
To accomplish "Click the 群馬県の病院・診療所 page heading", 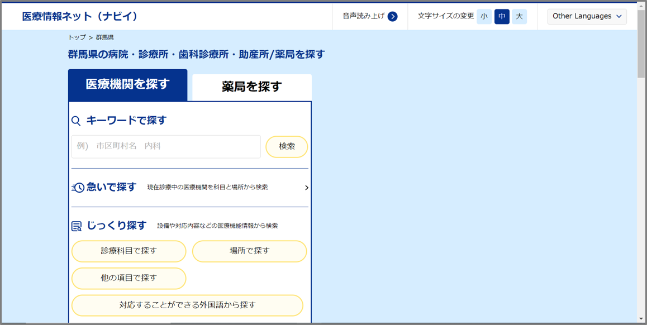I will click(x=197, y=54).
